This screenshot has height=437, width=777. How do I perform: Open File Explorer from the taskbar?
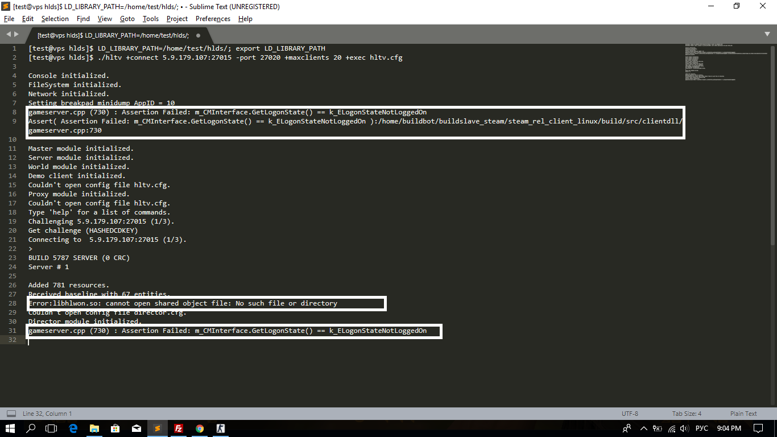[x=94, y=428]
